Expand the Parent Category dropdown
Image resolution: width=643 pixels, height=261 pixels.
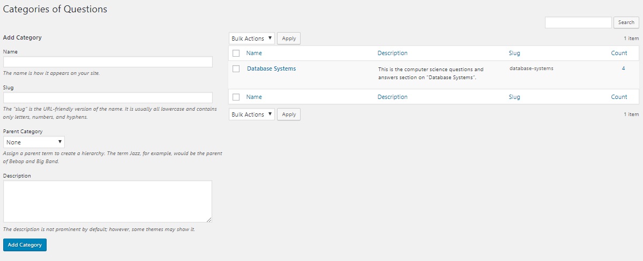34,142
